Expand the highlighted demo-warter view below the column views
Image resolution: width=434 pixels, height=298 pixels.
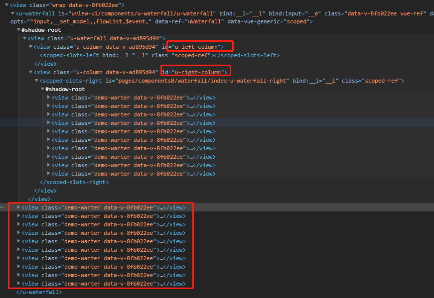(x=18, y=207)
